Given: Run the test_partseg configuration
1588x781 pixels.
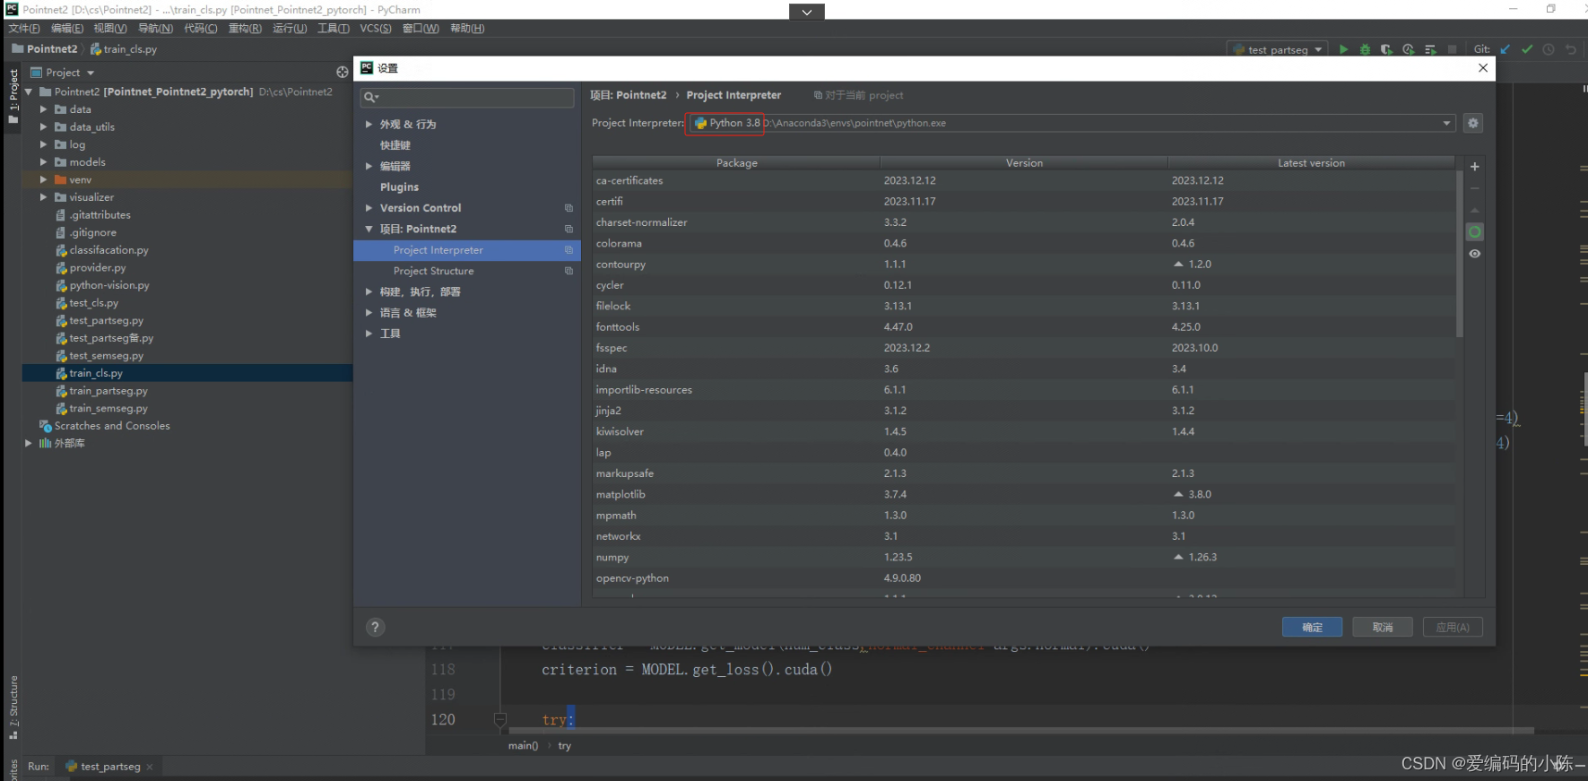Looking at the screenshot, I should click(1343, 49).
